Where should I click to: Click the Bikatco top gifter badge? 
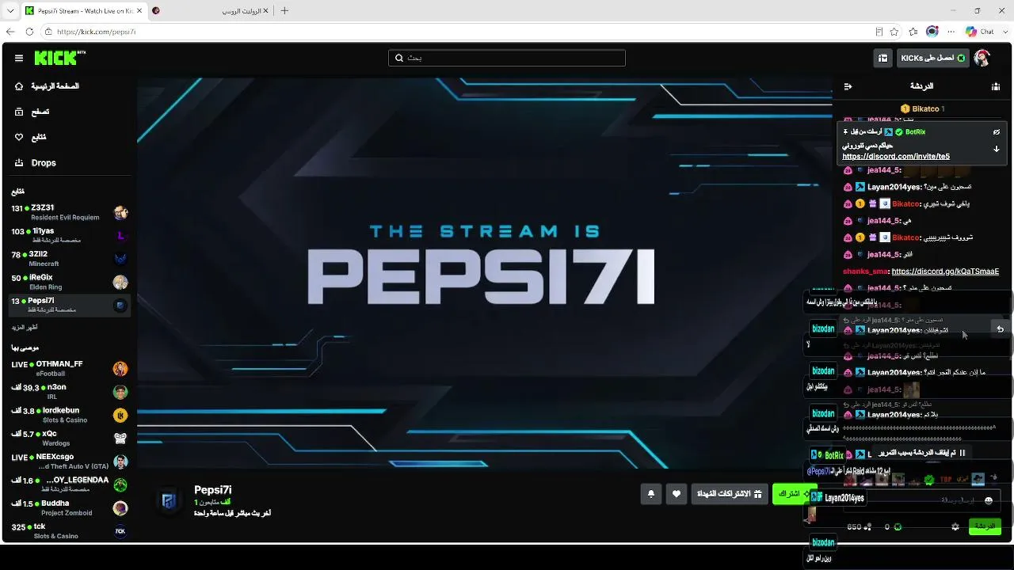[x=922, y=108]
